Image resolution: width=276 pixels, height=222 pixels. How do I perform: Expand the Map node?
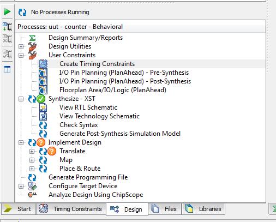(32, 160)
